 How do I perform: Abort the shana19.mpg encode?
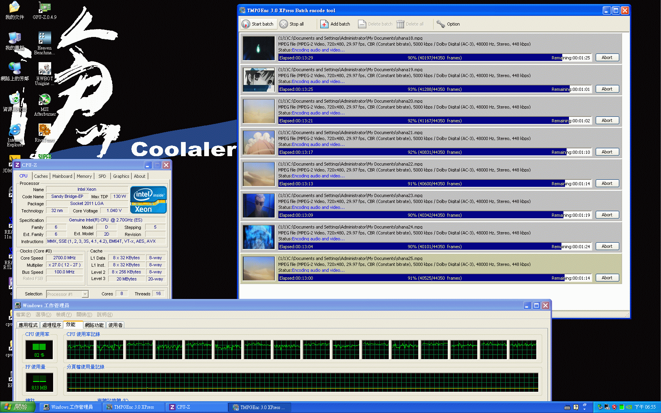coord(607,89)
